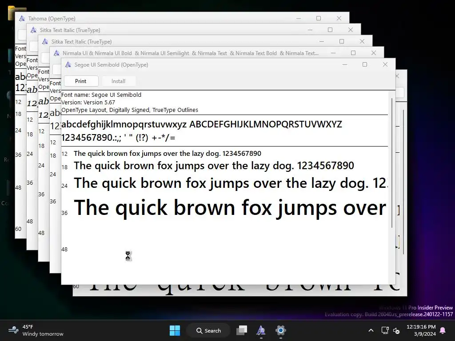Close the Tahoma (OpenType) window
455x341 pixels.
tap(339, 18)
